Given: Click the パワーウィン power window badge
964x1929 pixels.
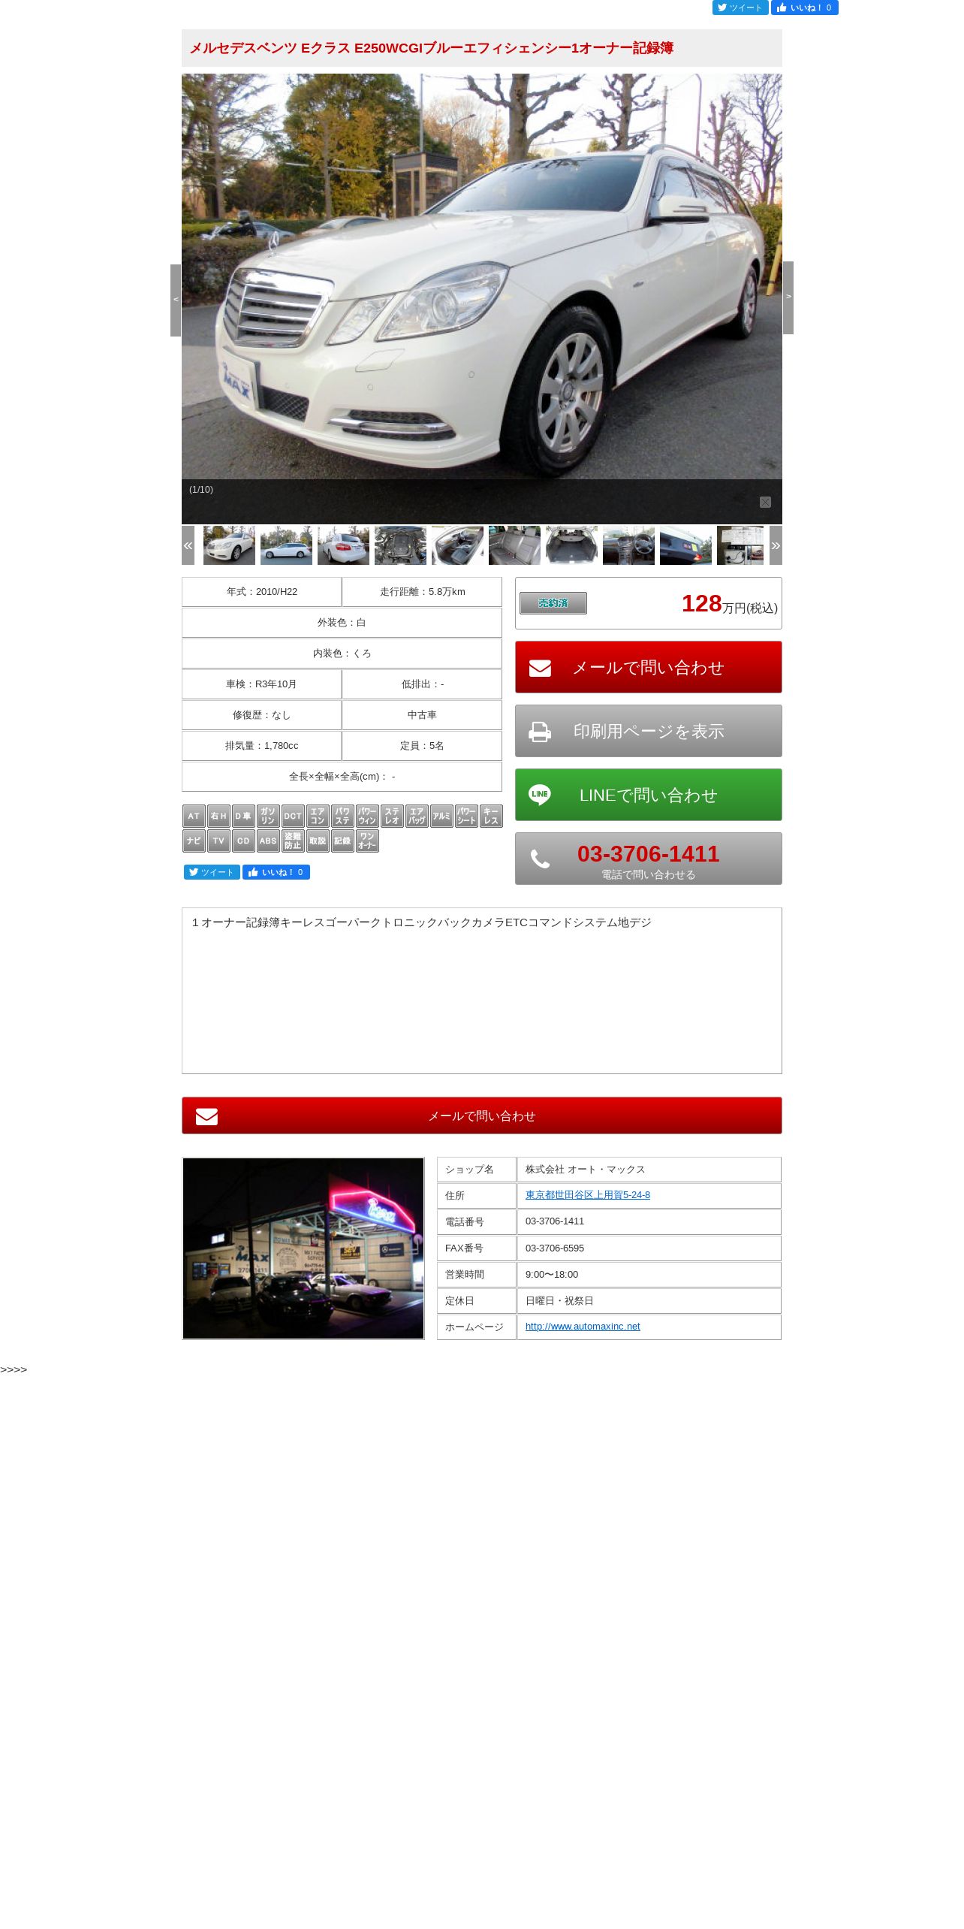Looking at the screenshot, I should (367, 816).
